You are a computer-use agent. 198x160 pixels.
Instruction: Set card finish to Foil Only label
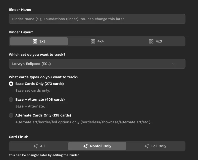[159, 146]
